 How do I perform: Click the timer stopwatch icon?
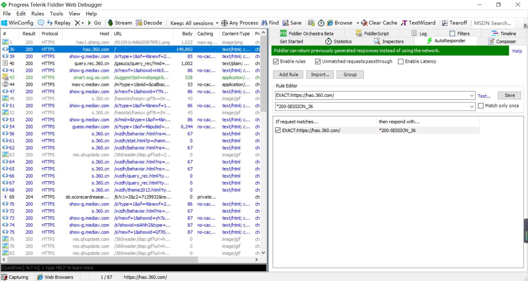321,23
